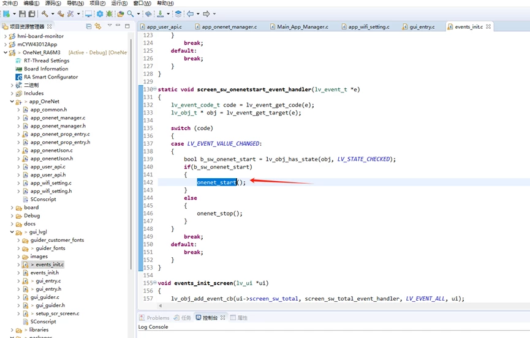Open the Build hammer dropdown arrow
This screenshot has width=530, height=338.
click(53, 14)
